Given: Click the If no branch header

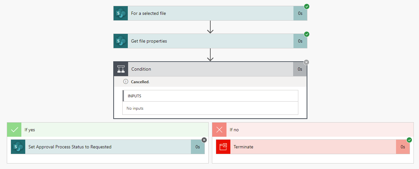Looking at the screenshot, I should pyautogui.click(x=313, y=130).
